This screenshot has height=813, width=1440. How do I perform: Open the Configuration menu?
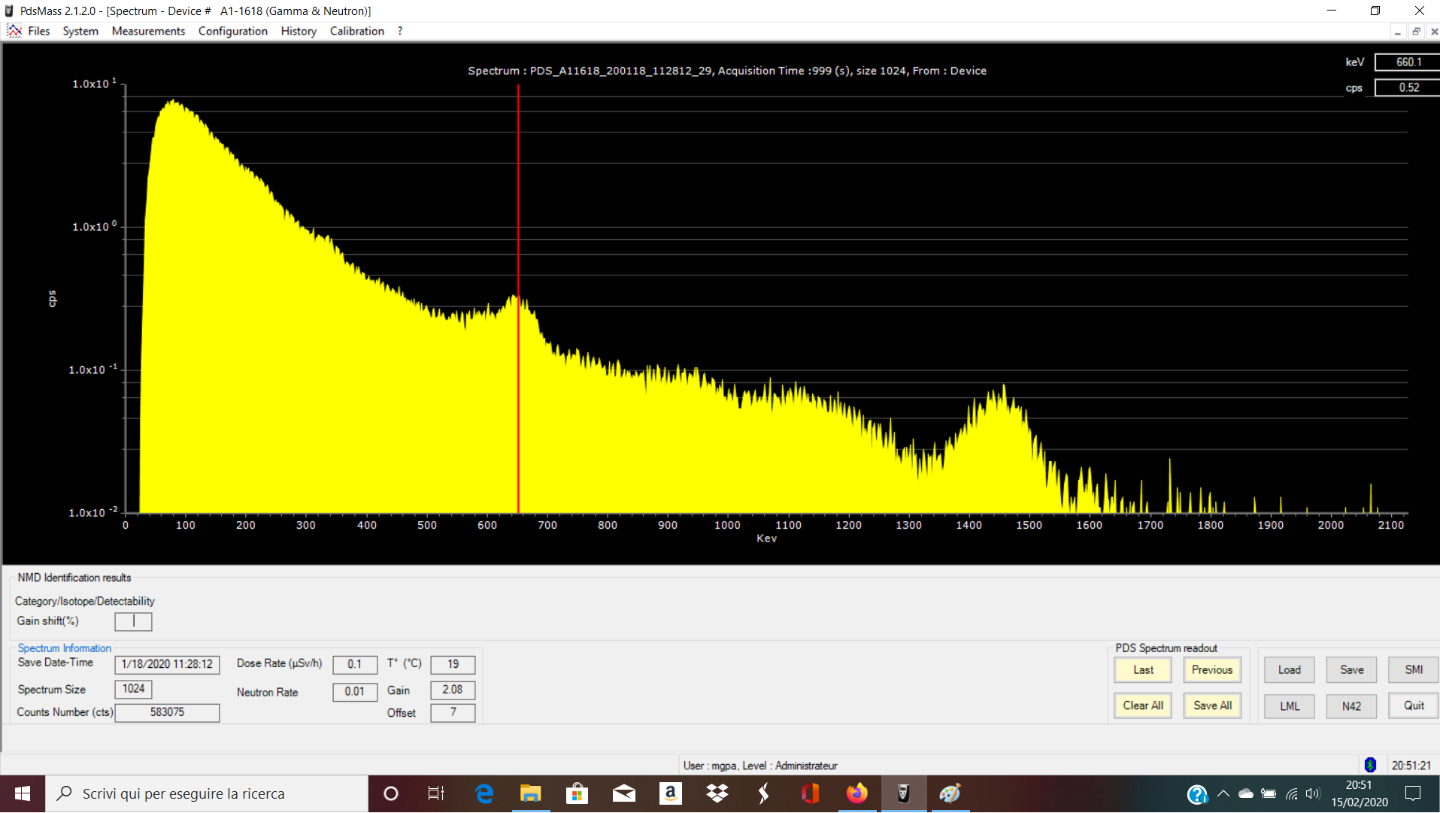coord(232,31)
